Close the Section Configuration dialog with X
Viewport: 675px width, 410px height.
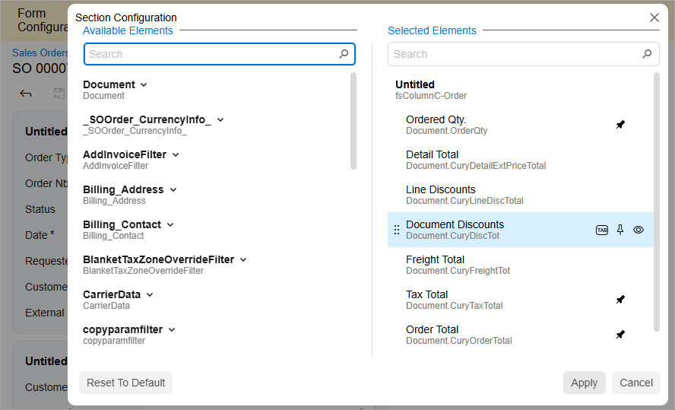[654, 17]
